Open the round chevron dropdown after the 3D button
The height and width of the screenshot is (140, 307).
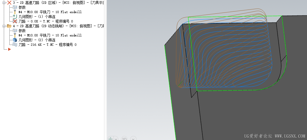(x=133, y=139)
